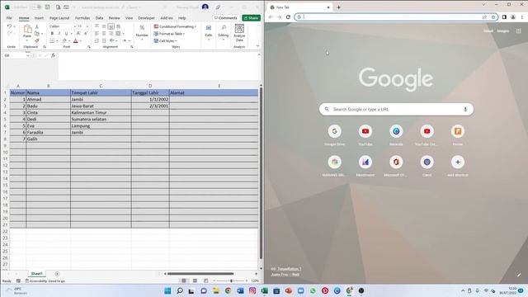Open the font size dropdown
528x297 pixels.
pos(87,26)
